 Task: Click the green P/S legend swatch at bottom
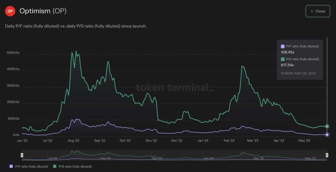point(55,166)
